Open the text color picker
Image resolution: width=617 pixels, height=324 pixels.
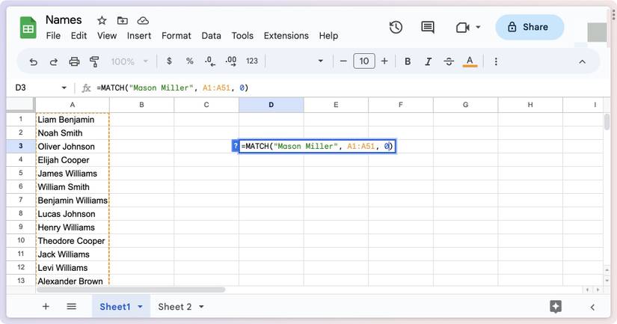click(x=470, y=61)
